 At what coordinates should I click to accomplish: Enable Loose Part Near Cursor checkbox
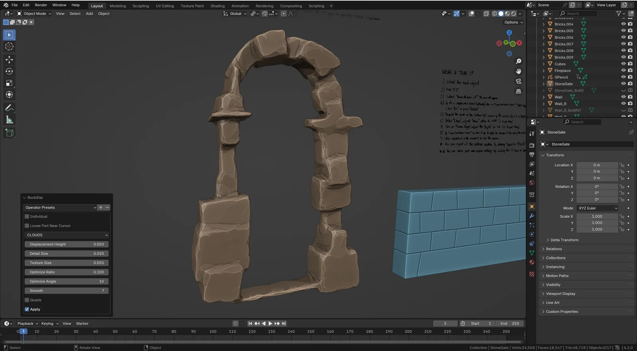click(x=27, y=226)
